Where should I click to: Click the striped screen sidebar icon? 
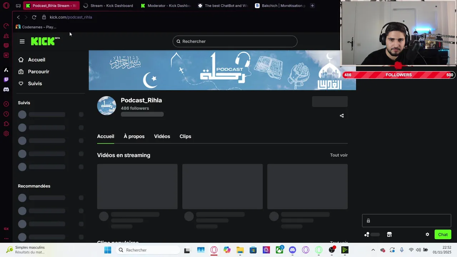[6, 45]
